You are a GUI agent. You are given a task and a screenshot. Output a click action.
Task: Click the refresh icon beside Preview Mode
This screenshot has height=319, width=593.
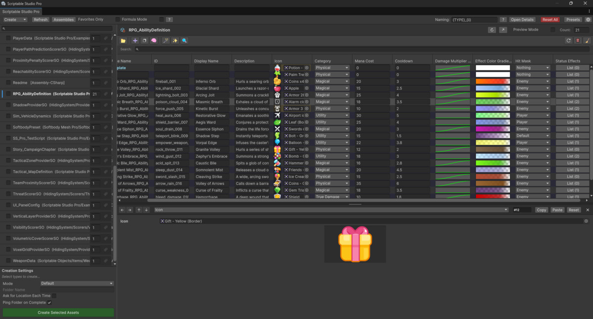point(492,30)
